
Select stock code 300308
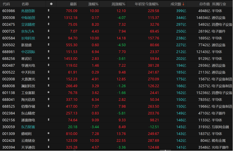coord(9,18)
